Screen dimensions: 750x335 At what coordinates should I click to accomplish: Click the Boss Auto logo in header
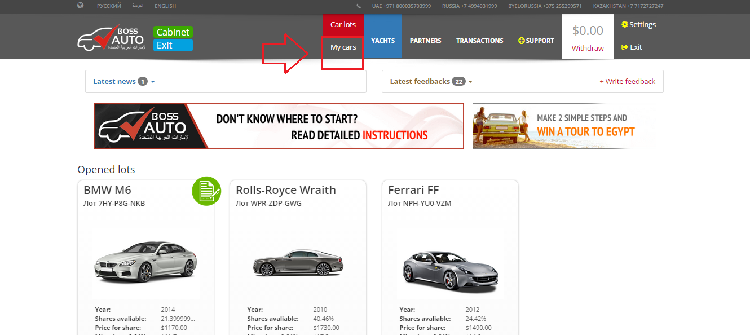pyautogui.click(x=112, y=39)
